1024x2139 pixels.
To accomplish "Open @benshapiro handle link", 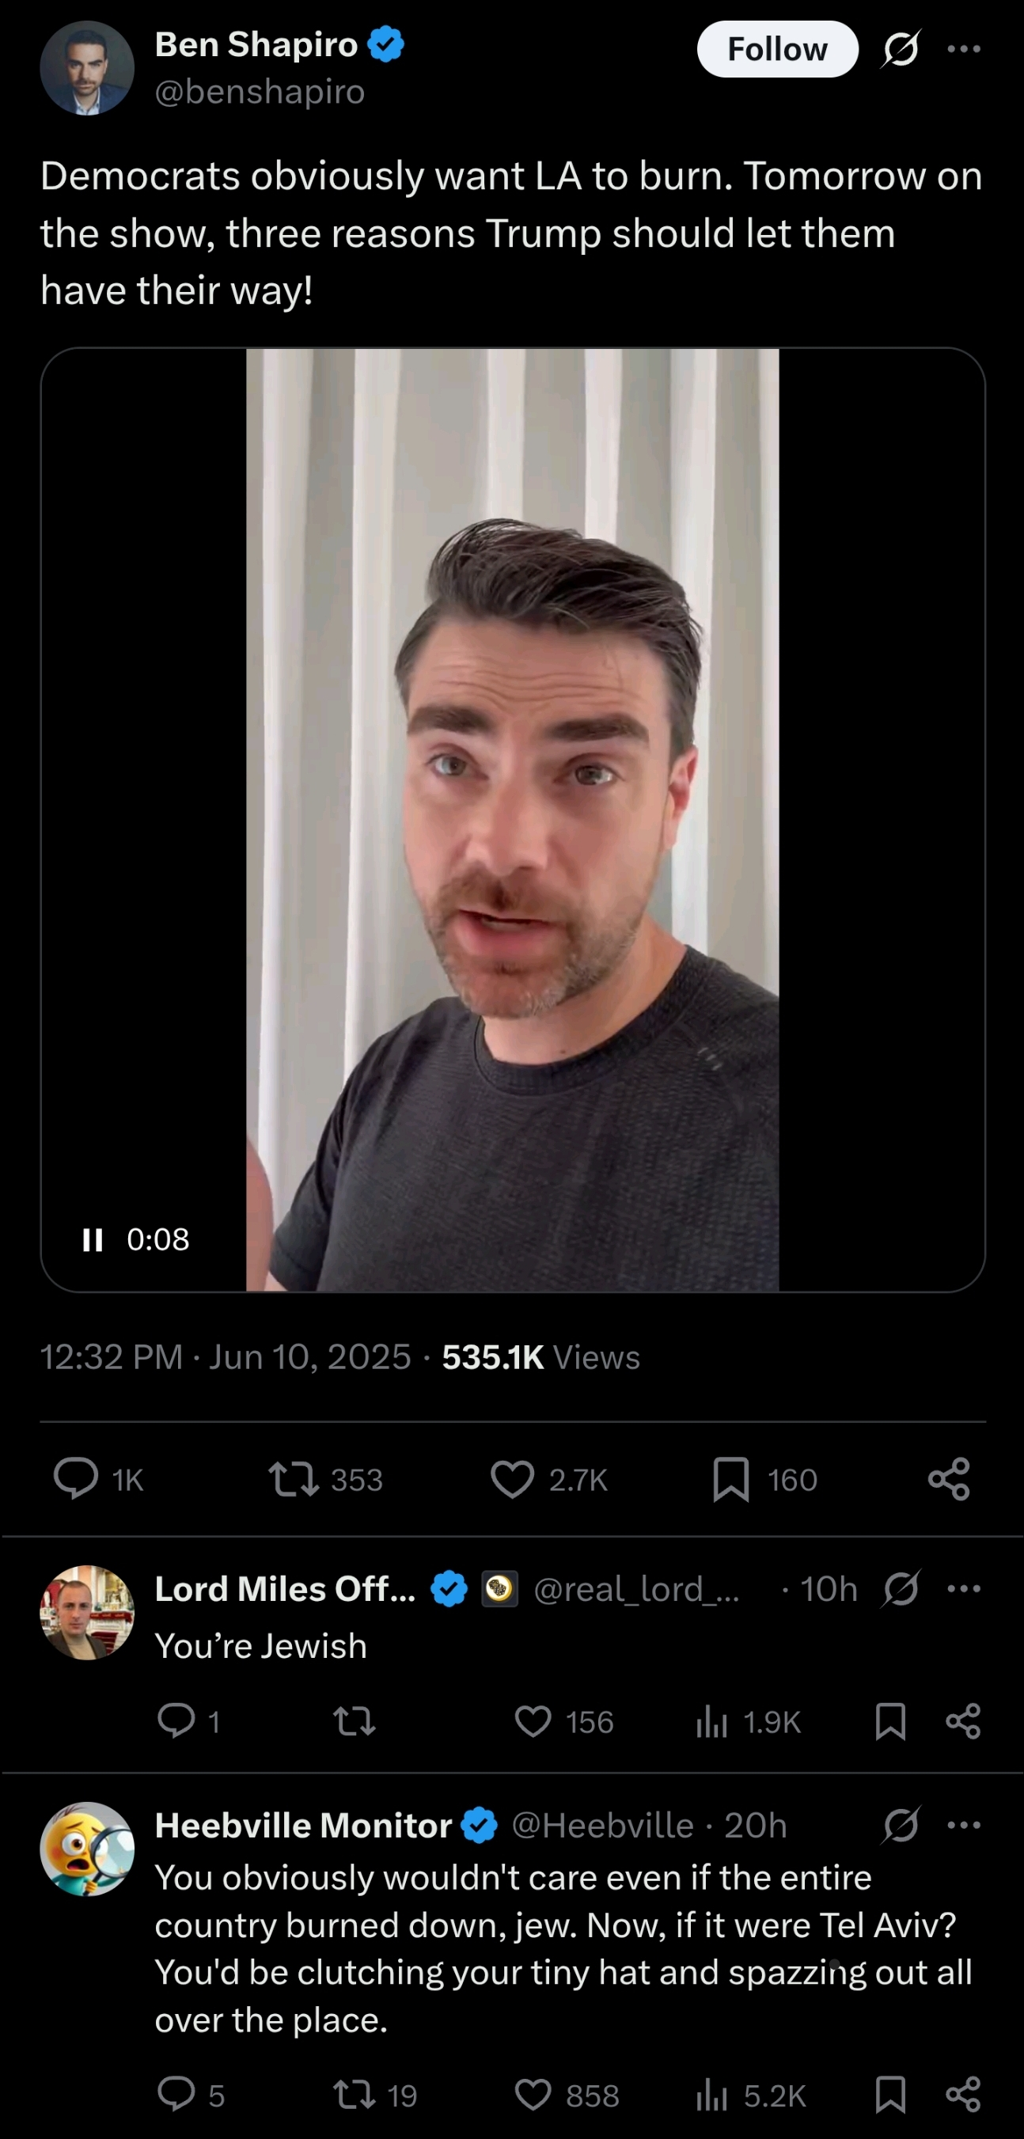I will pyautogui.click(x=260, y=91).
